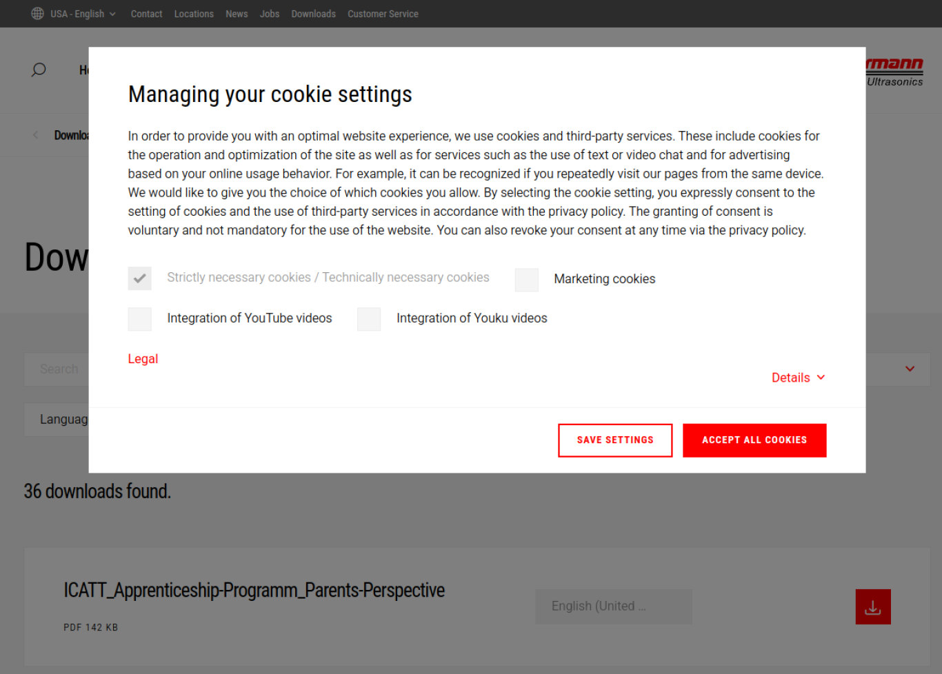Image resolution: width=942 pixels, height=674 pixels.
Task: Expand the Details section
Action: click(799, 378)
